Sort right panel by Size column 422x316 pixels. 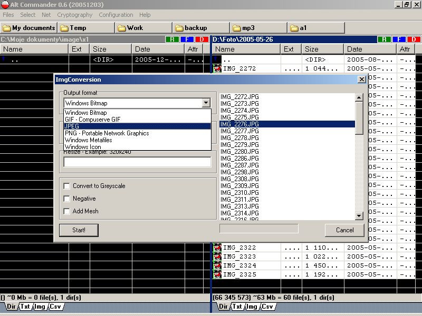(323, 49)
